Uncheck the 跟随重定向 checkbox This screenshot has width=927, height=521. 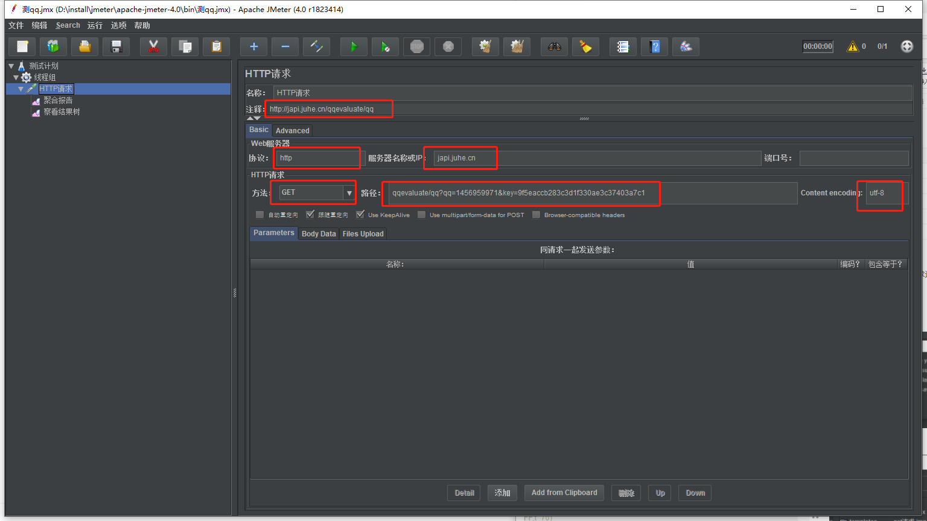[310, 215]
